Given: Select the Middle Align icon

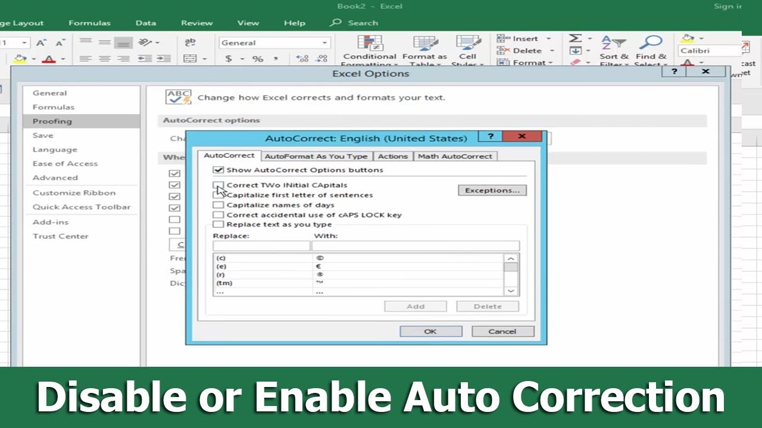Looking at the screenshot, I should pos(105,42).
